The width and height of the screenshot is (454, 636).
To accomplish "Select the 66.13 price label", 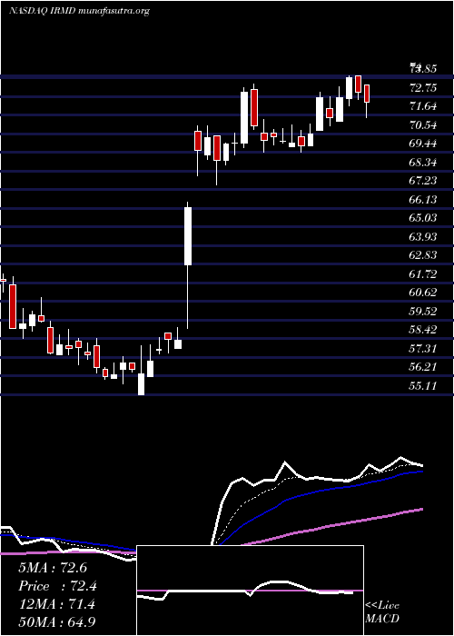I will 423,199.
